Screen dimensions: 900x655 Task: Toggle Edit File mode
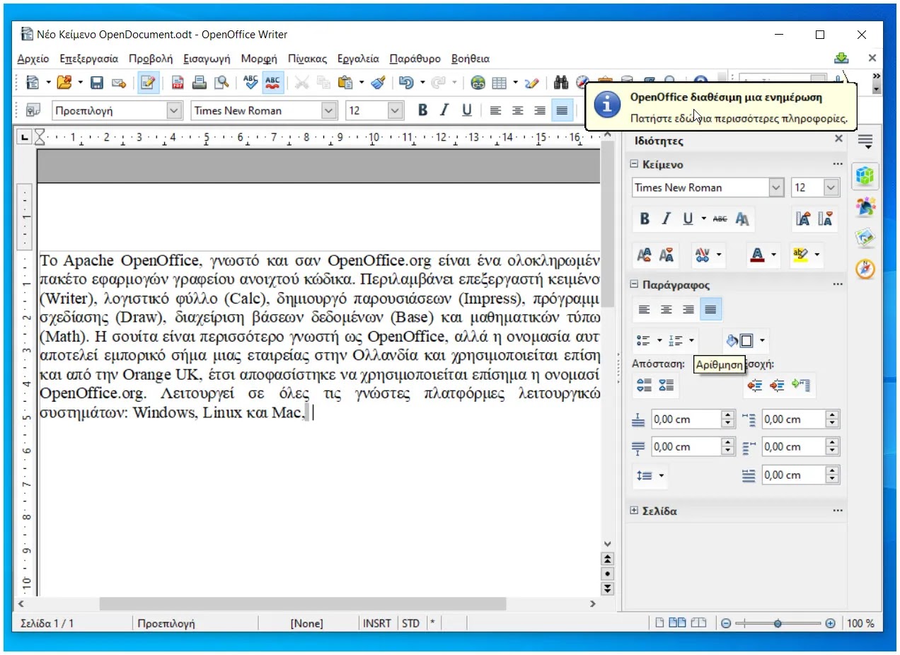click(148, 83)
